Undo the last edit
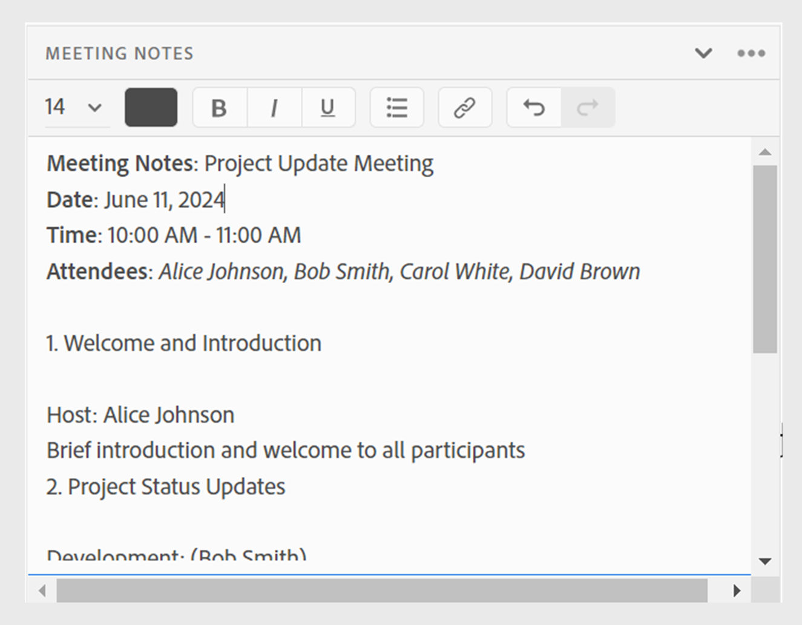Viewport: 802px width, 625px height. [x=534, y=108]
